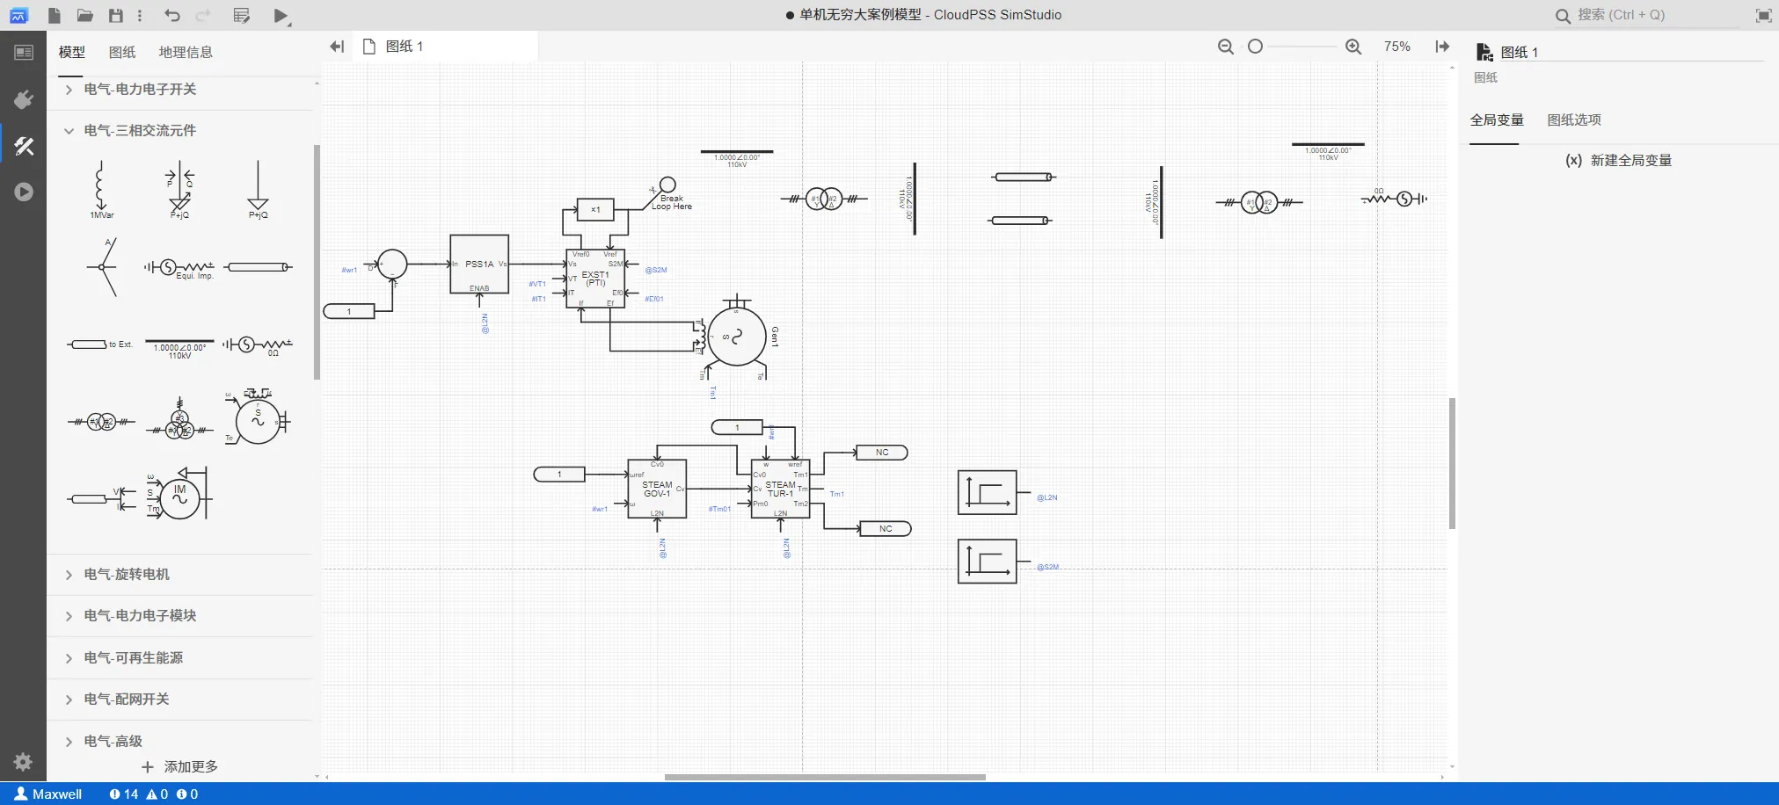
Task: Click the CloudPSS logo icon
Action: pyautogui.click(x=18, y=15)
